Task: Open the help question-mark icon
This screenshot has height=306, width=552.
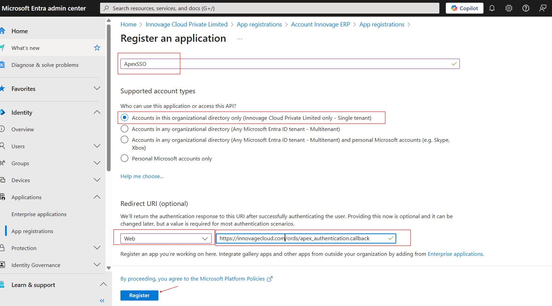Action: 526,8
